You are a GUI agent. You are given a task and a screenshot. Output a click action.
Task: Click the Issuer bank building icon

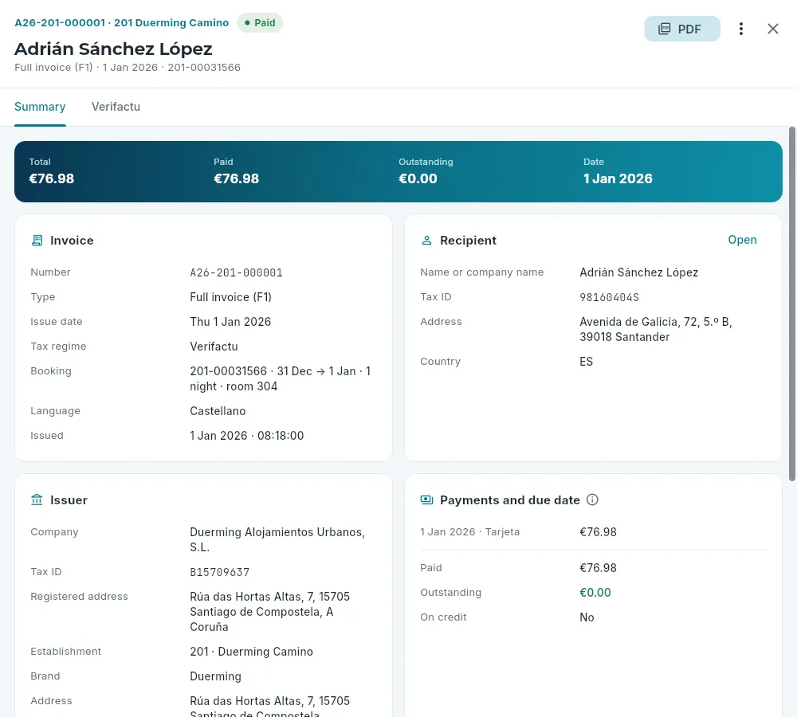[37, 500]
